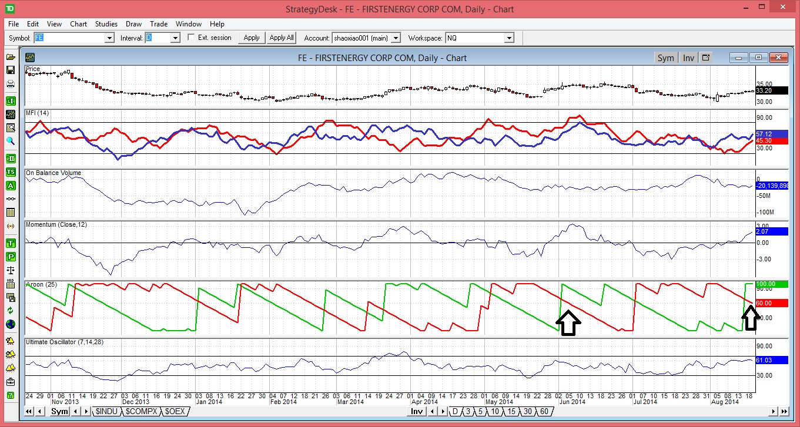
Task: Open the Help menu
Action: coord(217,24)
